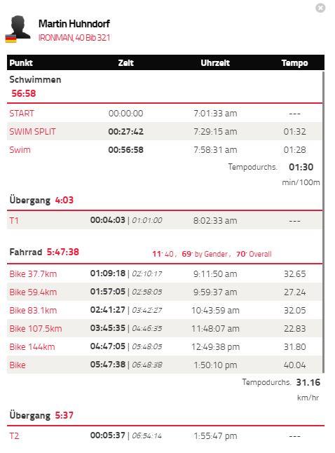The width and height of the screenshot is (335, 453).
Task: Open the Bike 37.7km split
Action: [33, 273]
